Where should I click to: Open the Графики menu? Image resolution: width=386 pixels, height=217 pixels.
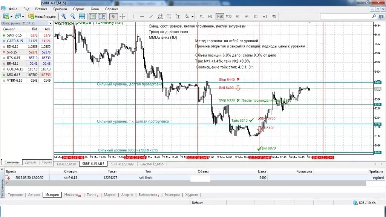(60, 9)
